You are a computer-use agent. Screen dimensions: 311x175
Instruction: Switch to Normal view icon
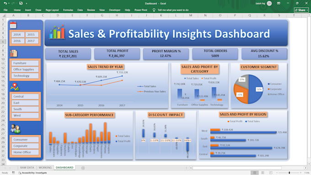tap(255, 173)
